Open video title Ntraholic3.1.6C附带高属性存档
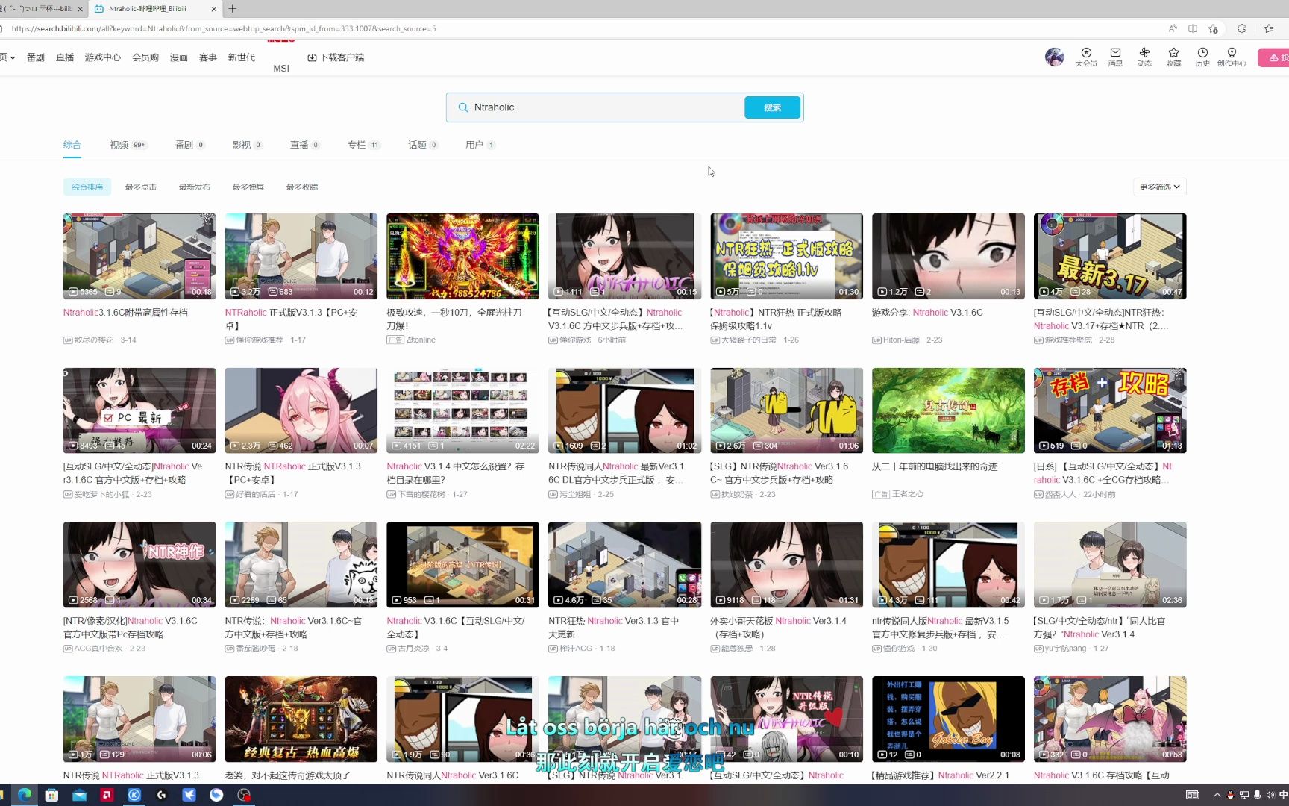1289x806 pixels. [x=125, y=313]
